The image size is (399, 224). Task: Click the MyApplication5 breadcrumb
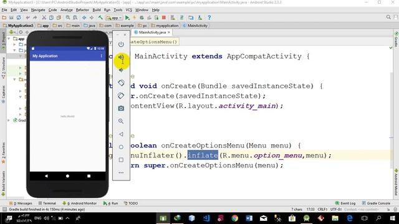coord(18,26)
